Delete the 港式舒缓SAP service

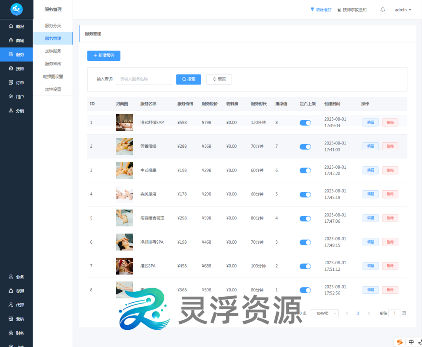(x=390, y=122)
